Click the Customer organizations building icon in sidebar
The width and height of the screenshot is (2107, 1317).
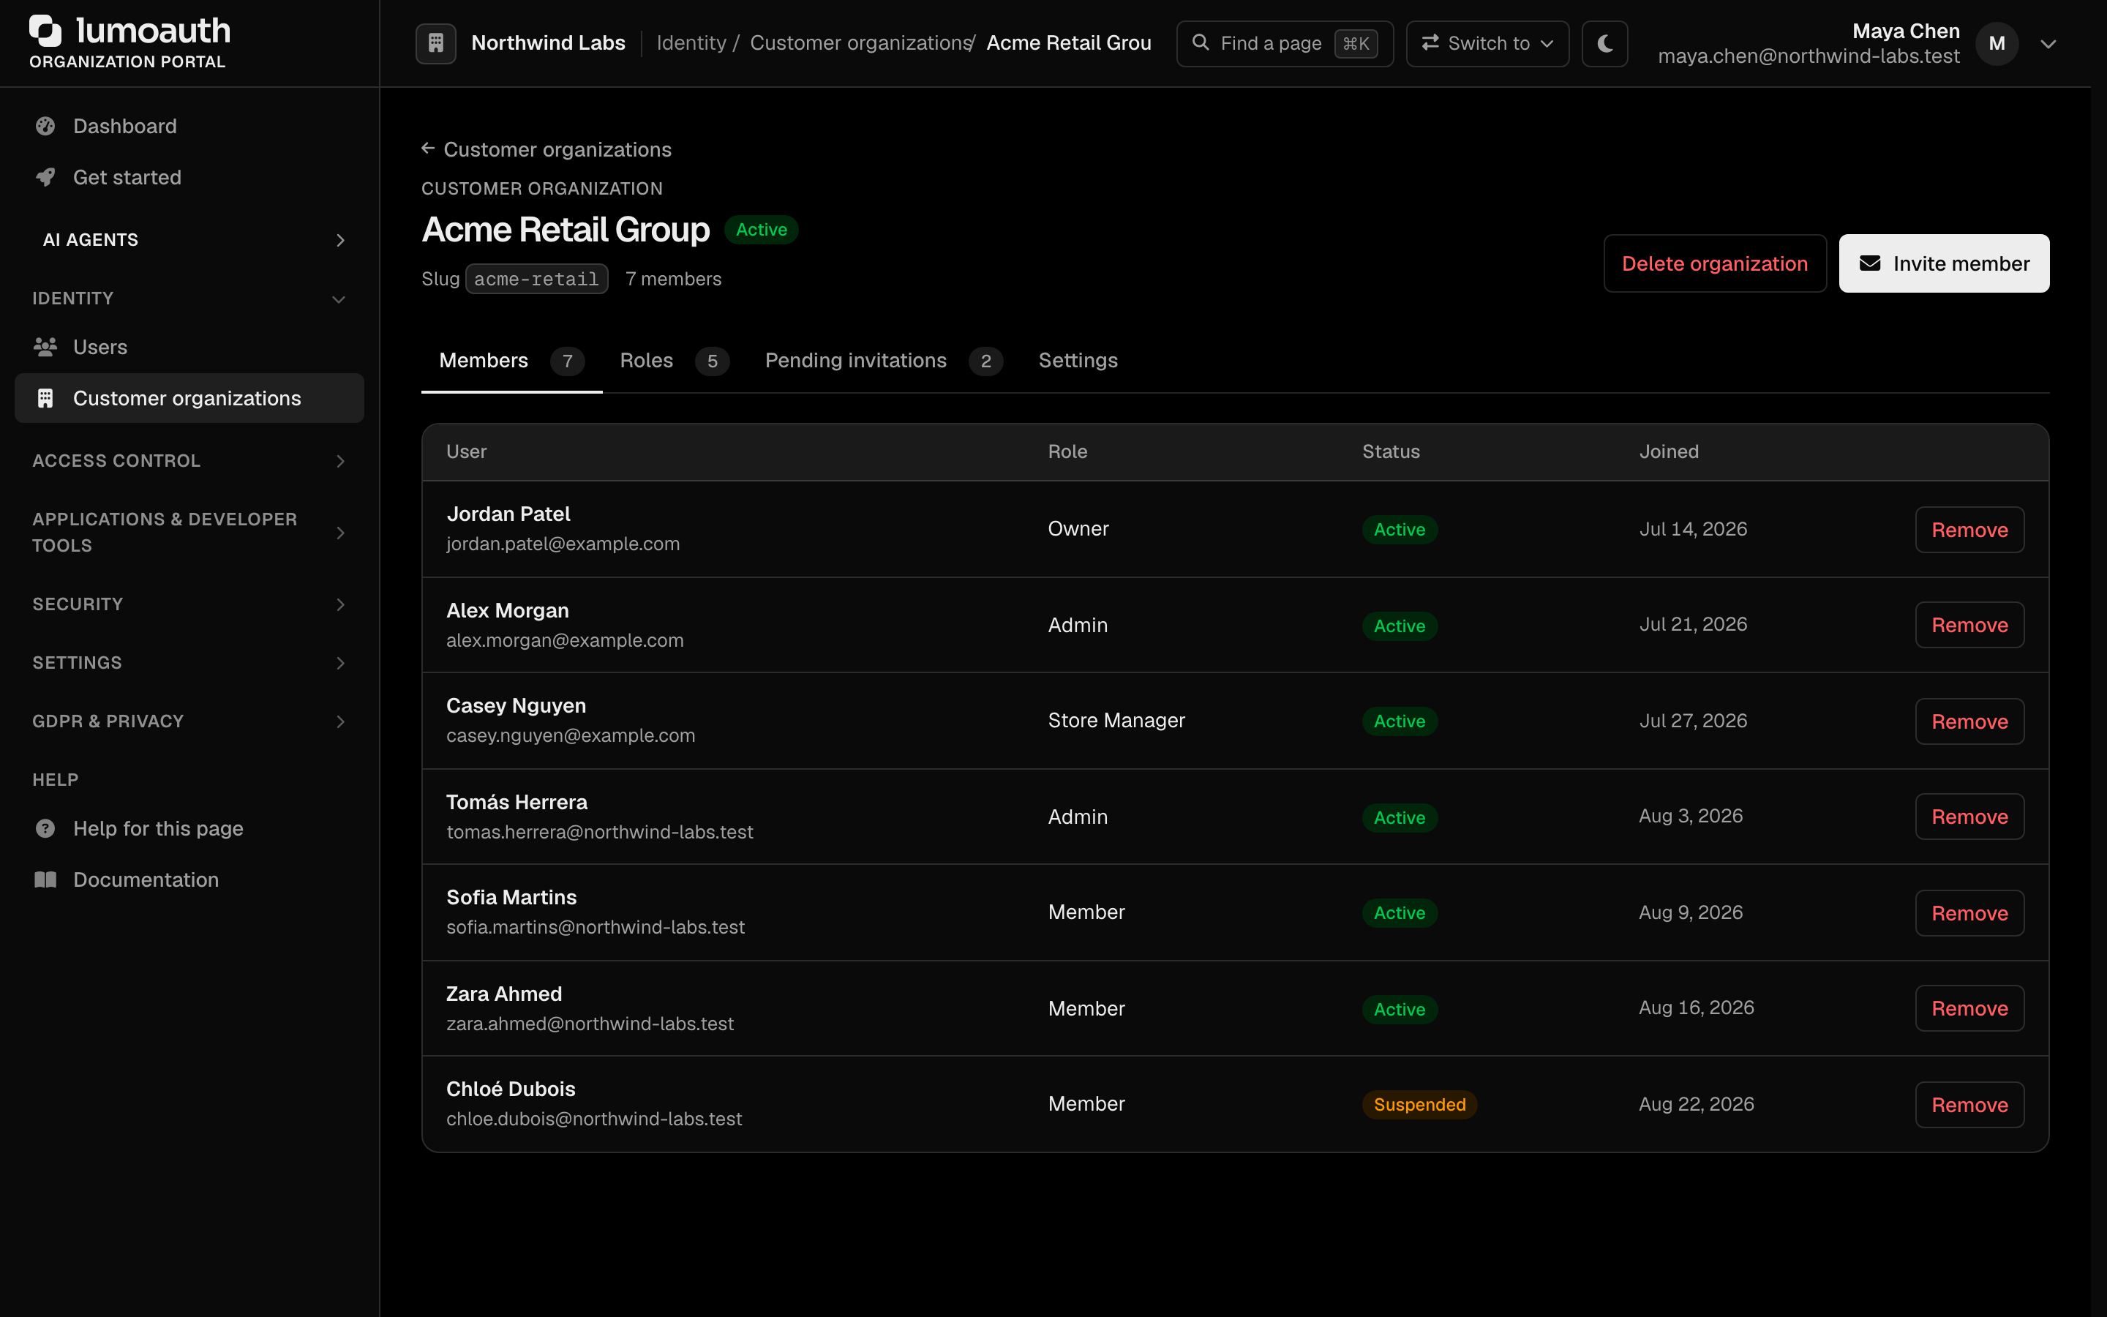45,399
